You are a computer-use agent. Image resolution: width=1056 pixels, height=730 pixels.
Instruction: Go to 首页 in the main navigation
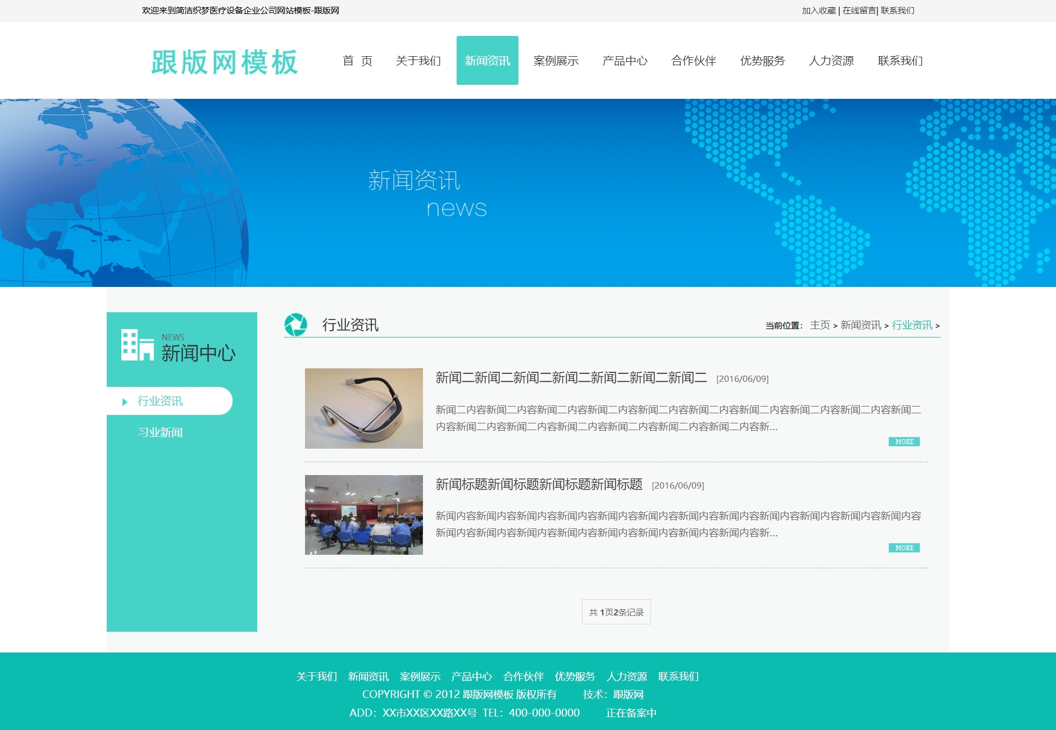point(357,61)
